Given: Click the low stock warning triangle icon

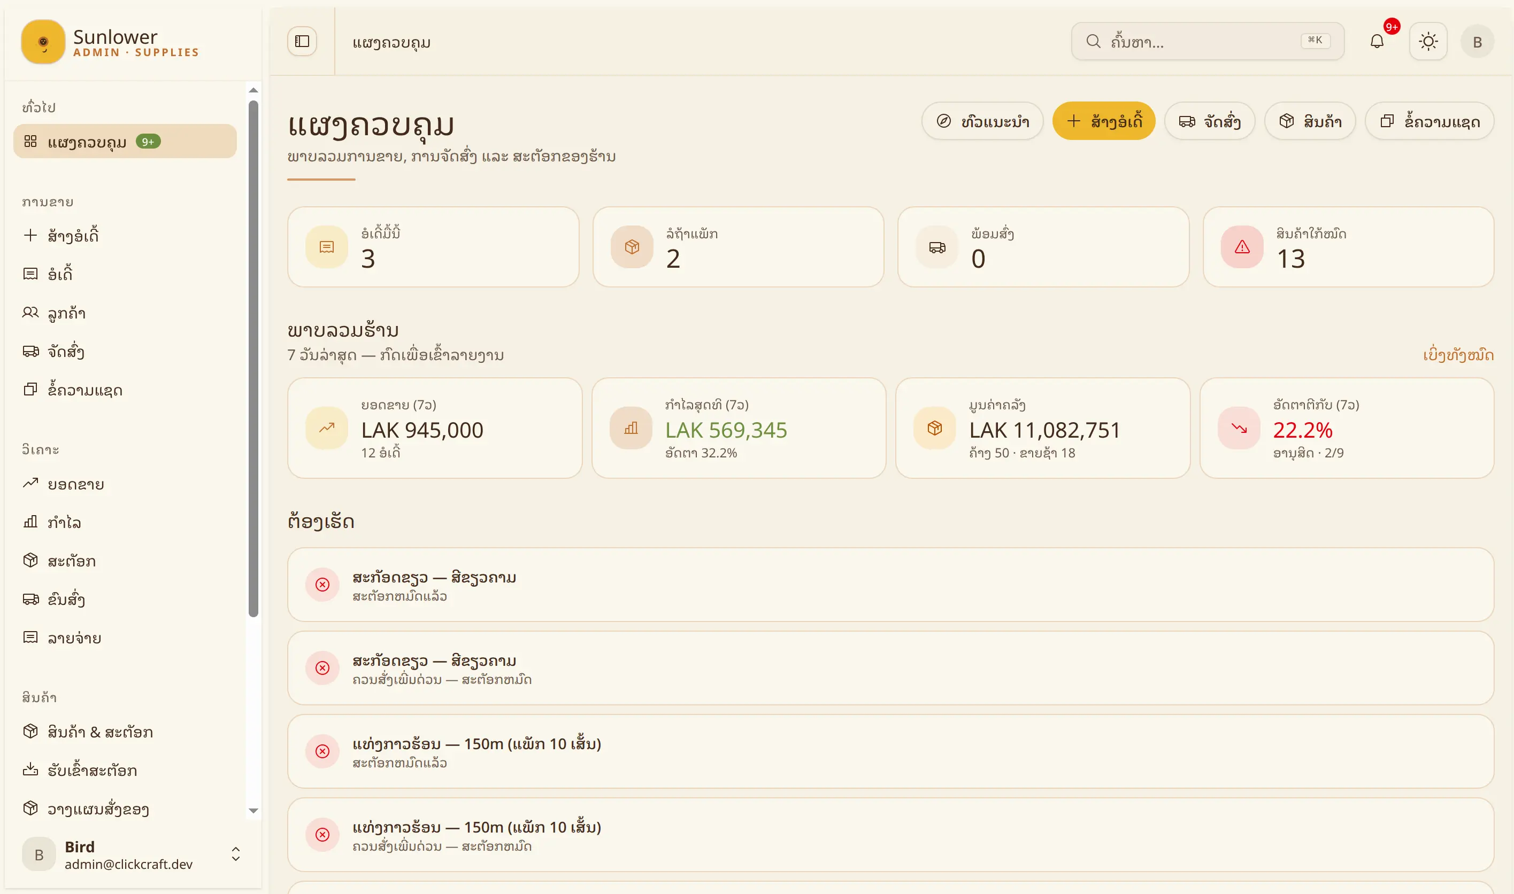Looking at the screenshot, I should [x=1242, y=247].
